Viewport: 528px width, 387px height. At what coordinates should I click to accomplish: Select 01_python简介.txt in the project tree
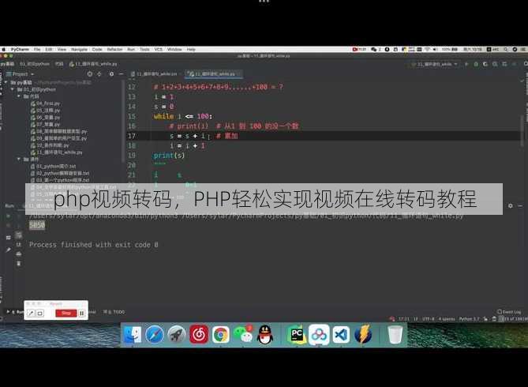pyautogui.click(x=53, y=166)
